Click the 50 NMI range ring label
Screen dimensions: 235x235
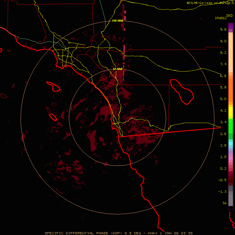[118, 69]
